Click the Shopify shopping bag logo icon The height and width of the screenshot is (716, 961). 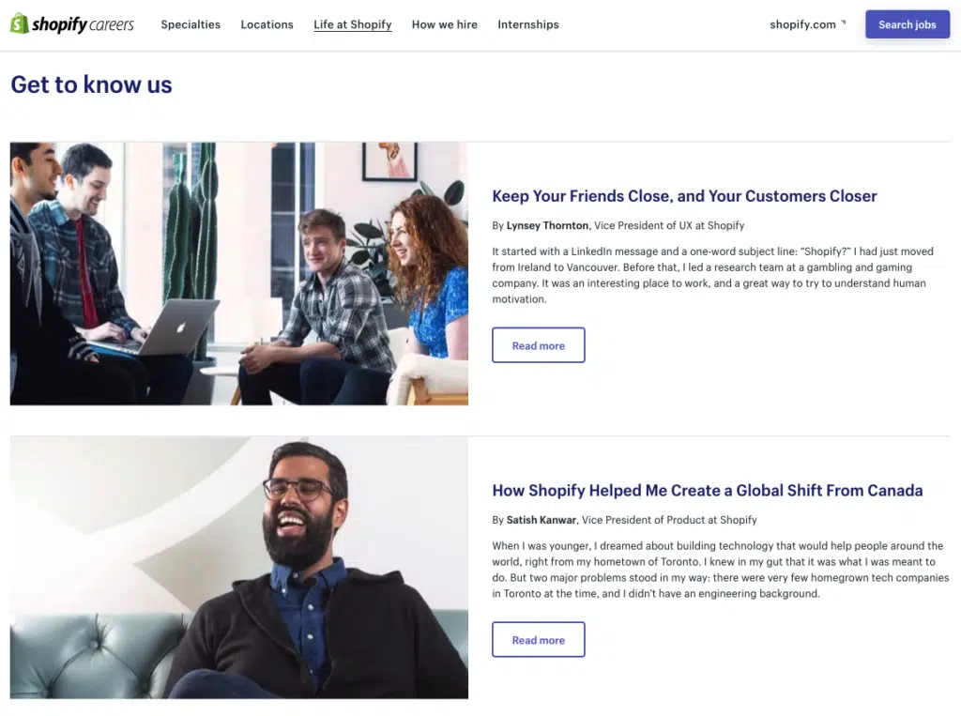[x=20, y=23]
